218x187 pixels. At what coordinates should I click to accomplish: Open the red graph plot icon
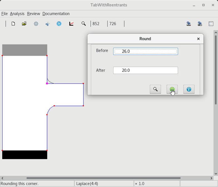(71, 24)
